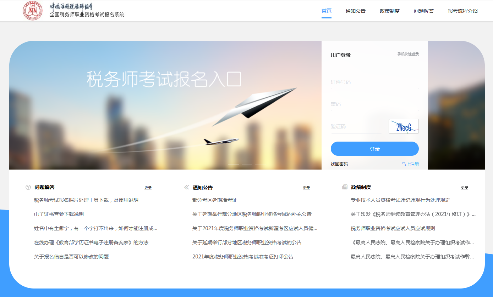
Task: Click the question mark icon beside 问题解答
Action: coord(28,187)
